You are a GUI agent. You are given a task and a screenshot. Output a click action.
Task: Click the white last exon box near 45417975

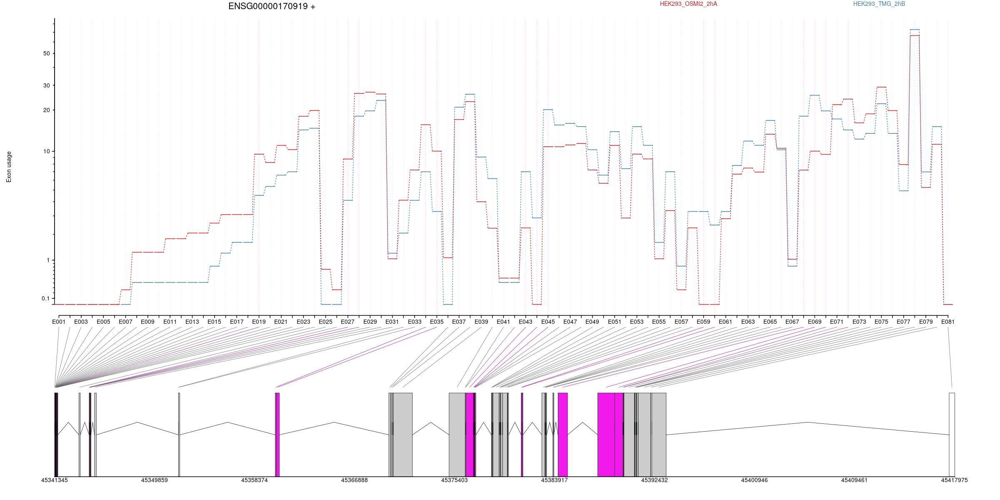pos(952,435)
